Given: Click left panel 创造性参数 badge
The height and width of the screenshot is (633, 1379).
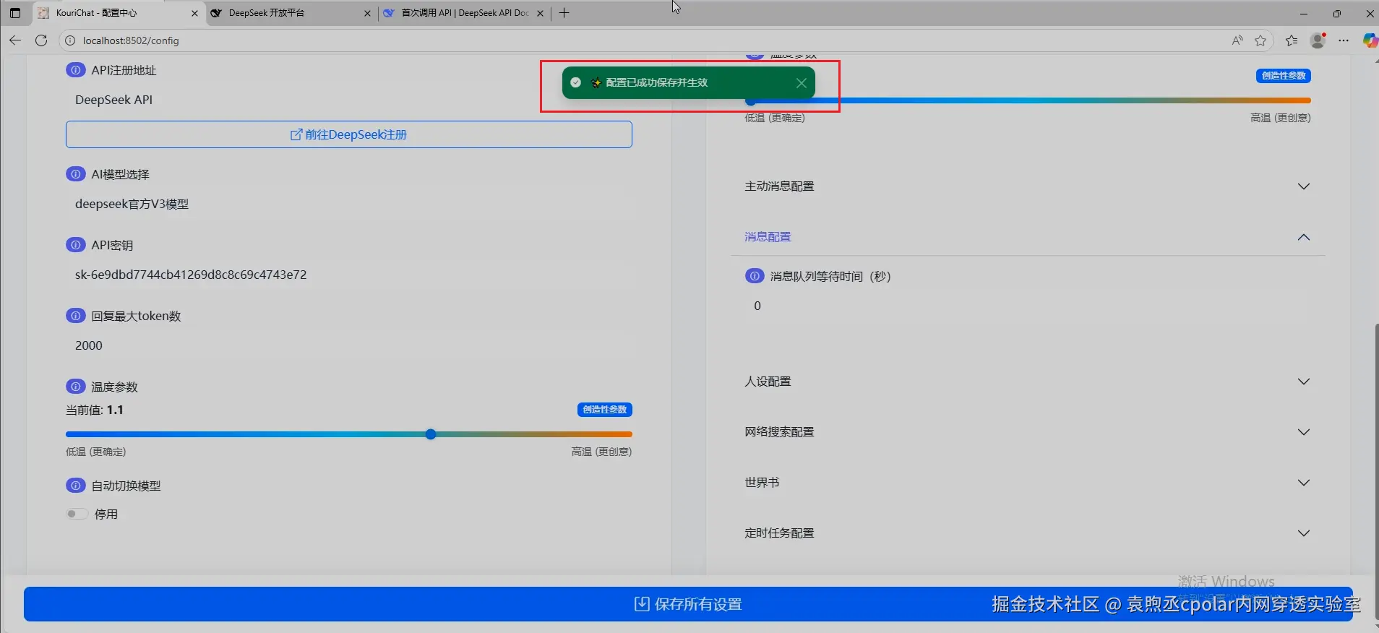Looking at the screenshot, I should click(605, 410).
